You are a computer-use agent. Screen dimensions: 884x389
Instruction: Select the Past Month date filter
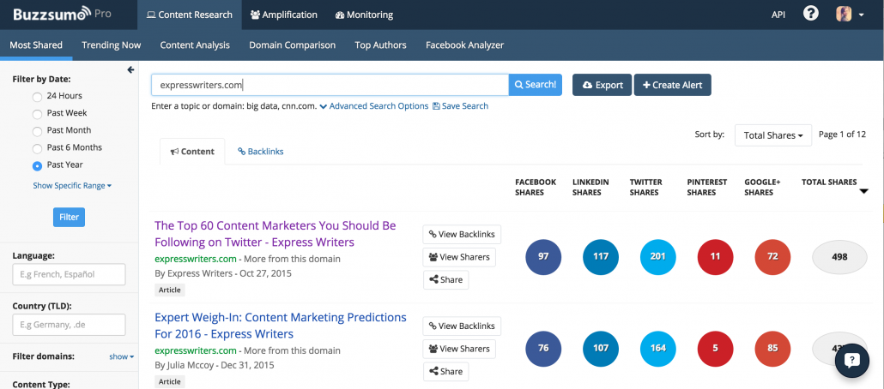tap(37, 131)
